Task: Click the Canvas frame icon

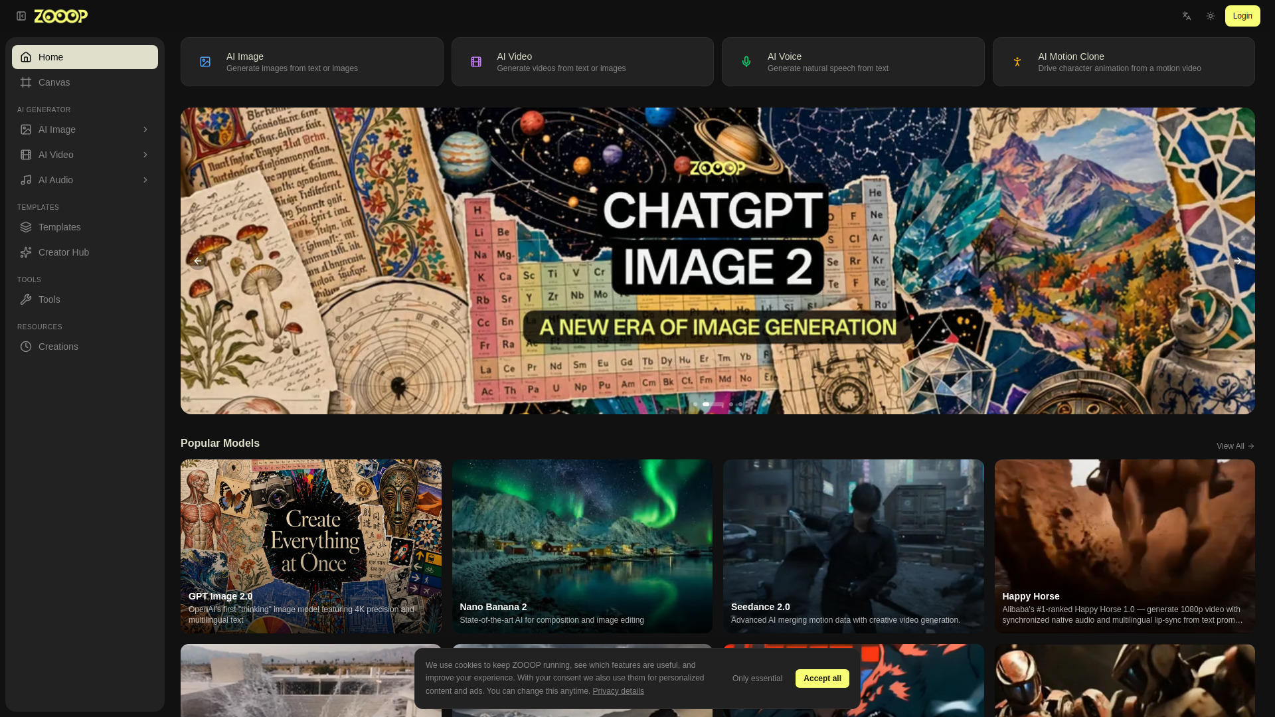Action: (26, 82)
